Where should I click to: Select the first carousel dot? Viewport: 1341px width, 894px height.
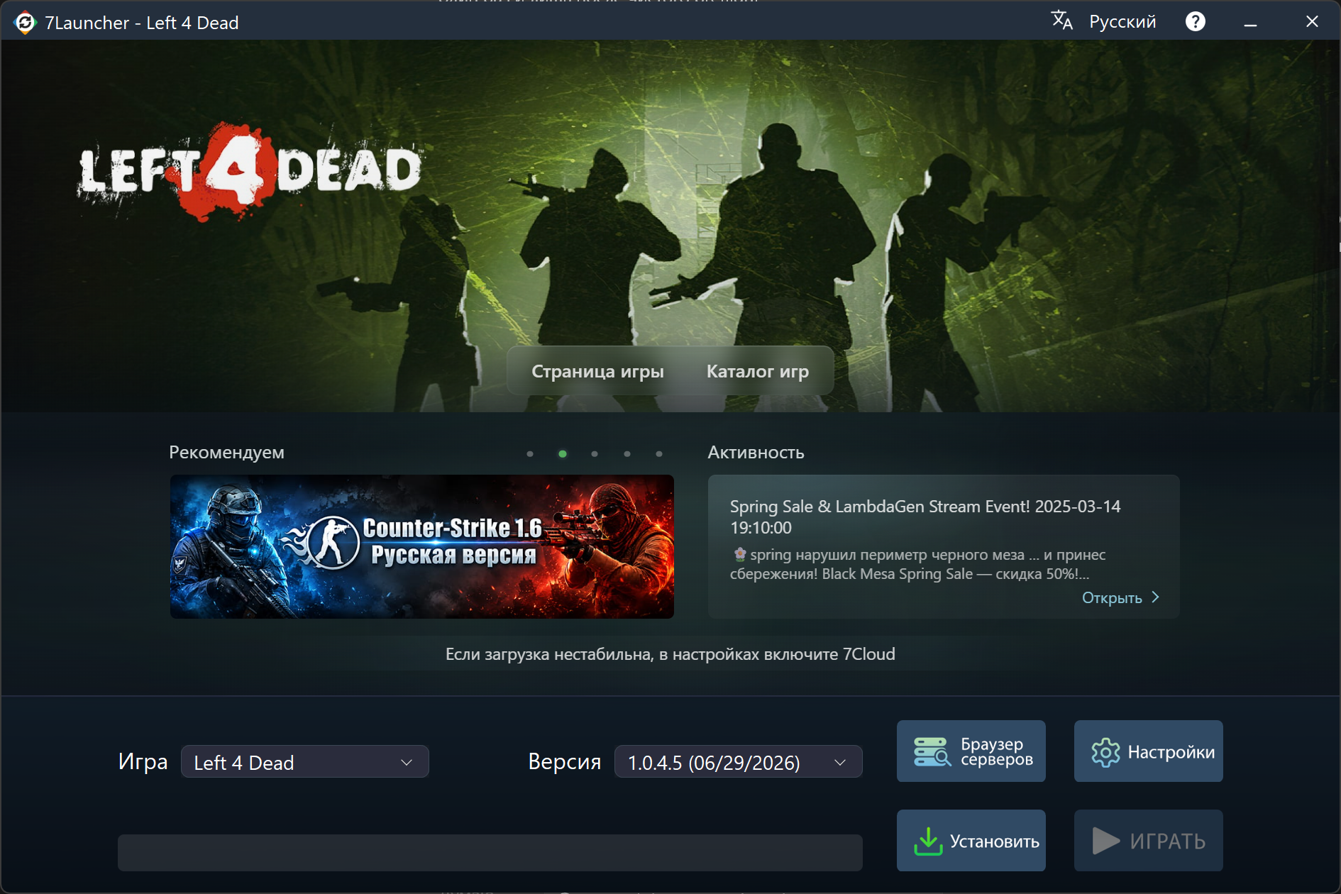[530, 454]
